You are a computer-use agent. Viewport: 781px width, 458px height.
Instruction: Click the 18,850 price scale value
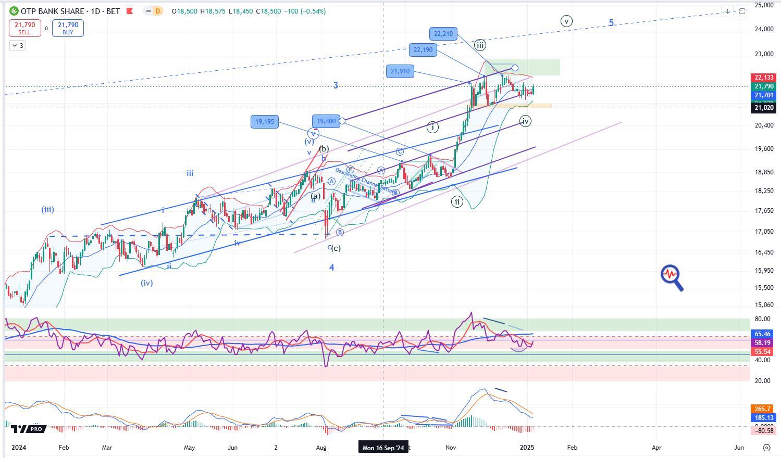[x=764, y=172]
